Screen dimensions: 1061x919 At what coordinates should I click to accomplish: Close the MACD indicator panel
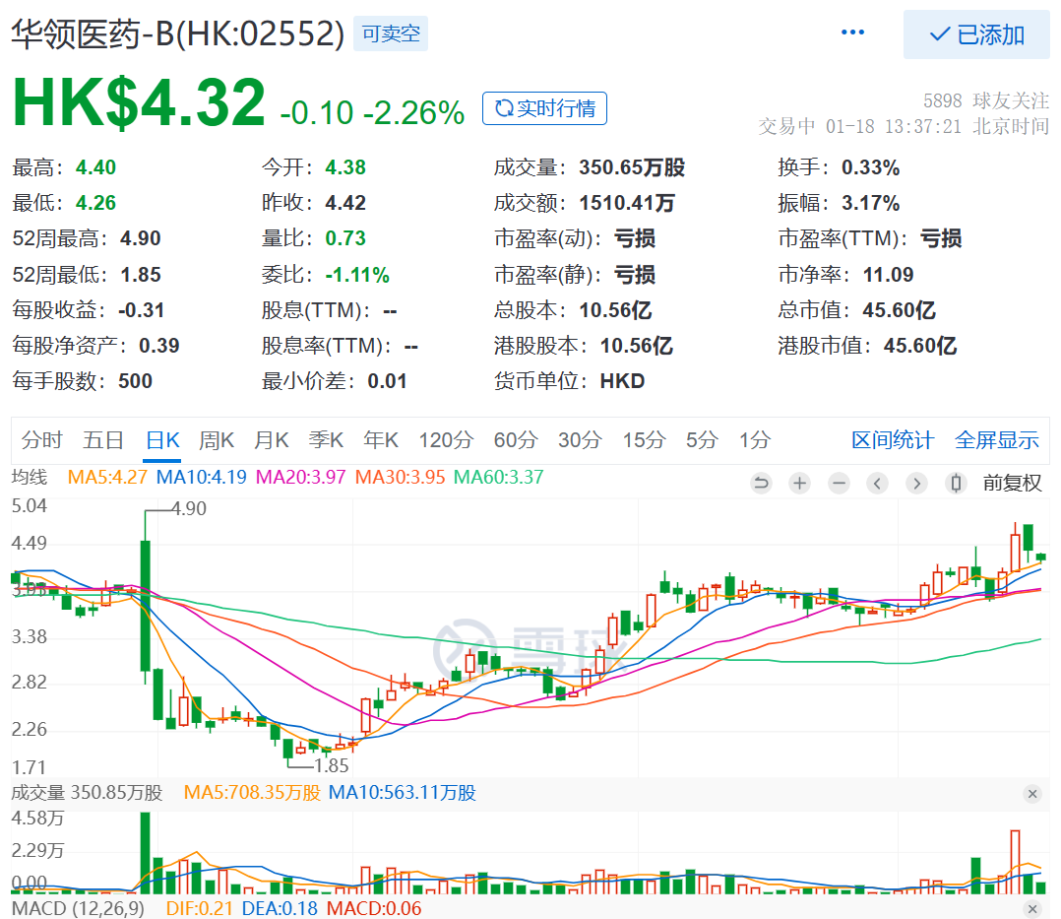click(x=1032, y=909)
